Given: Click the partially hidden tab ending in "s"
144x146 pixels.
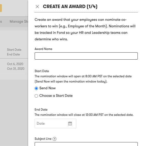Looking at the screenshot, I should 1,22.
